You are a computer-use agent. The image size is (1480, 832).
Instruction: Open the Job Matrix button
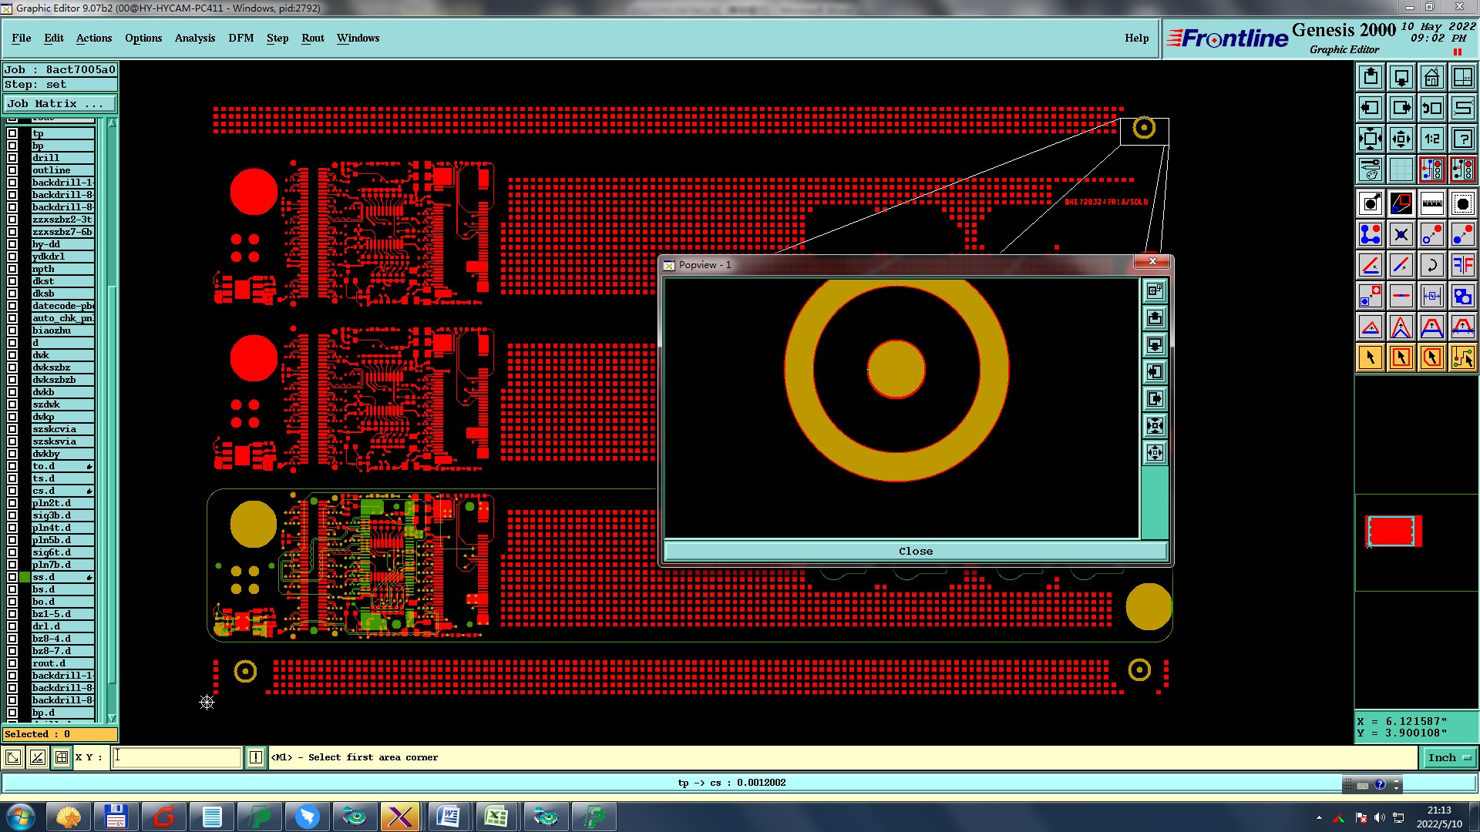60,103
